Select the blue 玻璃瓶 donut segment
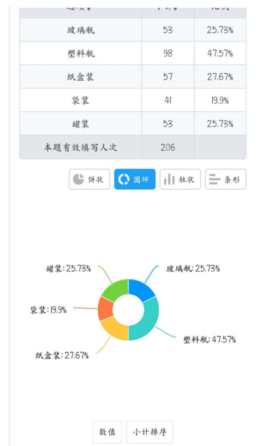Screen dimensions: 263x446 pyautogui.click(x=141, y=290)
